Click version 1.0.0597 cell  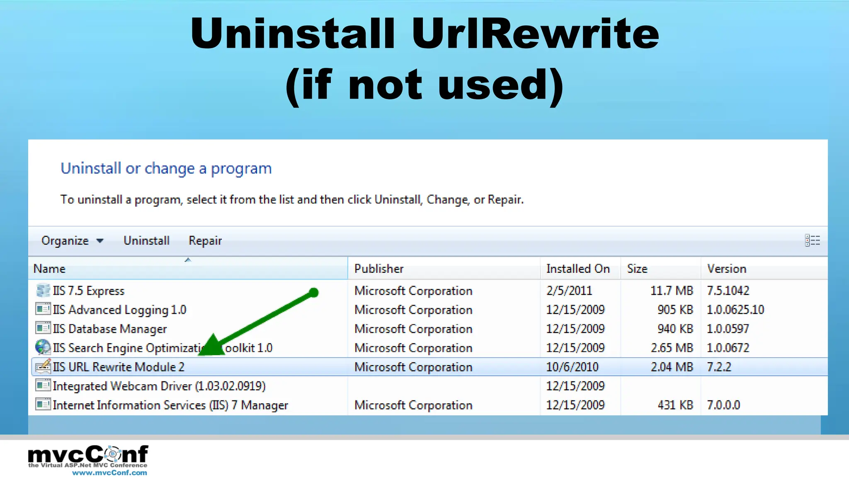coord(728,329)
